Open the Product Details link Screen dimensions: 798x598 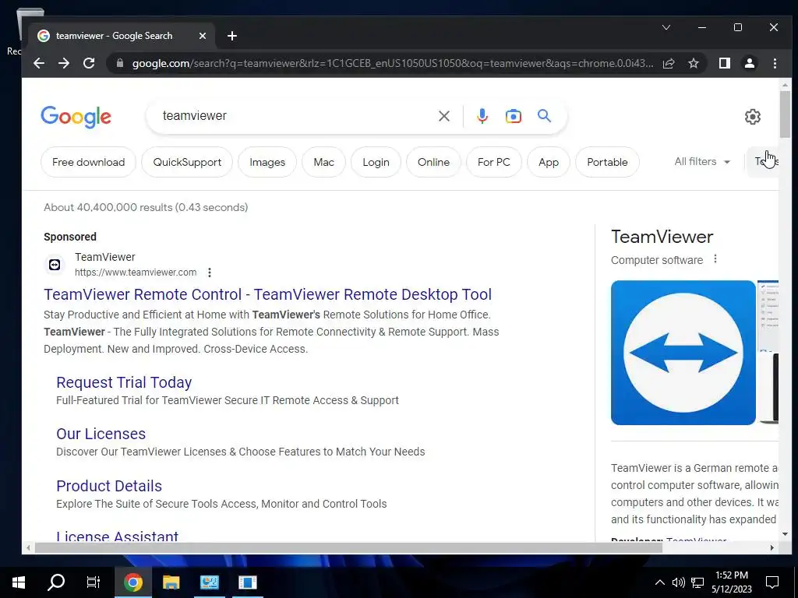click(109, 486)
